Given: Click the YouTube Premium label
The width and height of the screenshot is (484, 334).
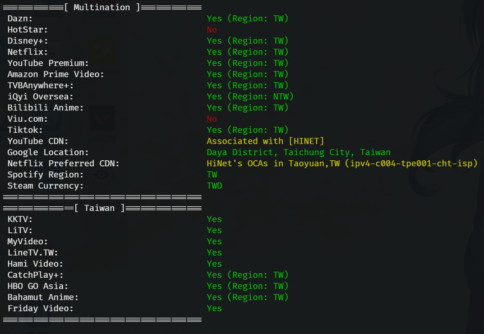Looking at the screenshot, I should pyautogui.click(x=48, y=63).
